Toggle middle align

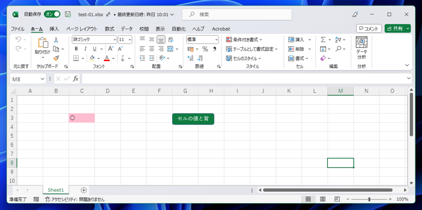pyautogui.click(x=152, y=40)
